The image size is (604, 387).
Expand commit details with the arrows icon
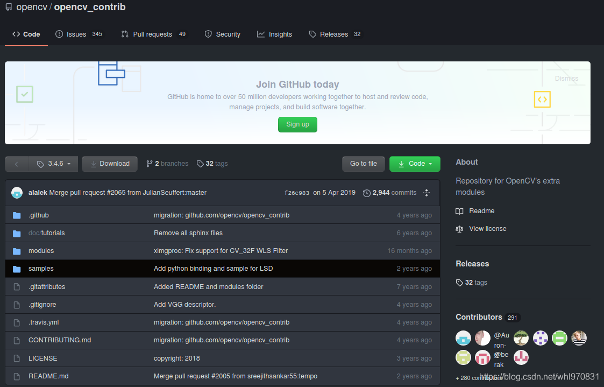pyautogui.click(x=427, y=193)
